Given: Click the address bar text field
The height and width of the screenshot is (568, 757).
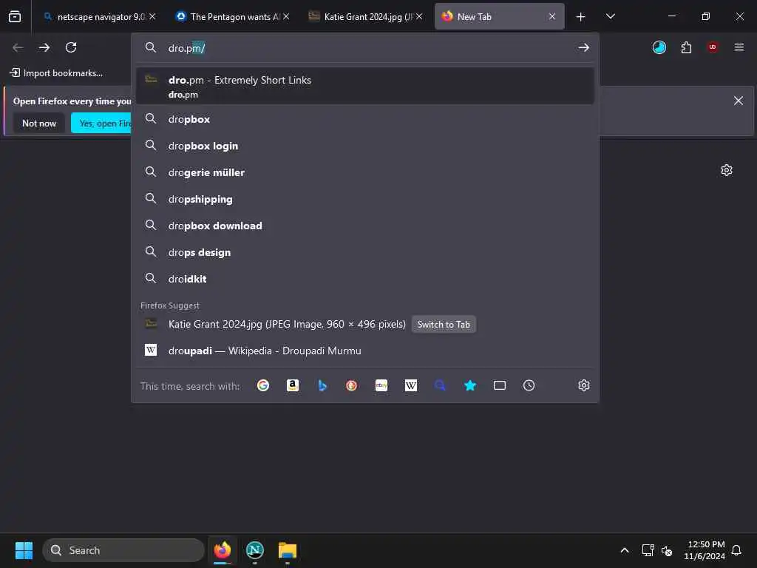Looking at the screenshot, I should coord(367,48).
